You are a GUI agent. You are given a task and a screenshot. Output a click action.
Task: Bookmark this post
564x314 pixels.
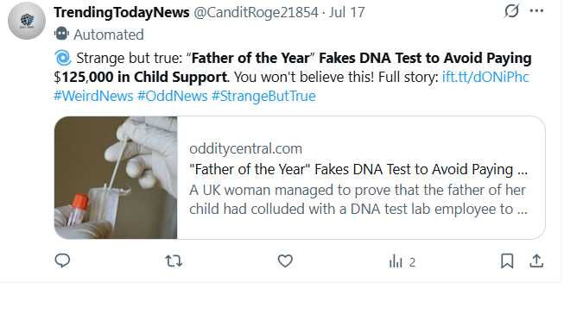click(x=507, y=261)
